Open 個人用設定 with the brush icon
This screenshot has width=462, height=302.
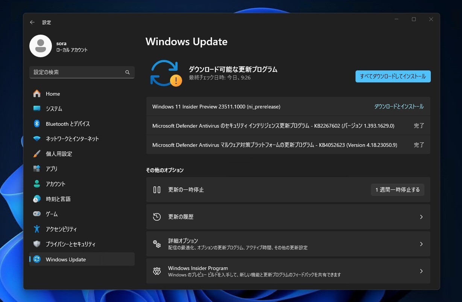[36, 154]
